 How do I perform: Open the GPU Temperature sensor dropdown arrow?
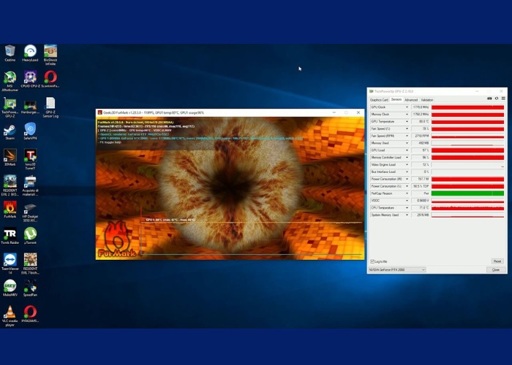point(407,121)
